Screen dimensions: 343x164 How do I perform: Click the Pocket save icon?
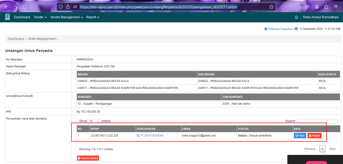tap(308, 7)
